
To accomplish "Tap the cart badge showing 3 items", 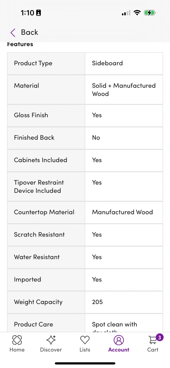I will (159, 337).
